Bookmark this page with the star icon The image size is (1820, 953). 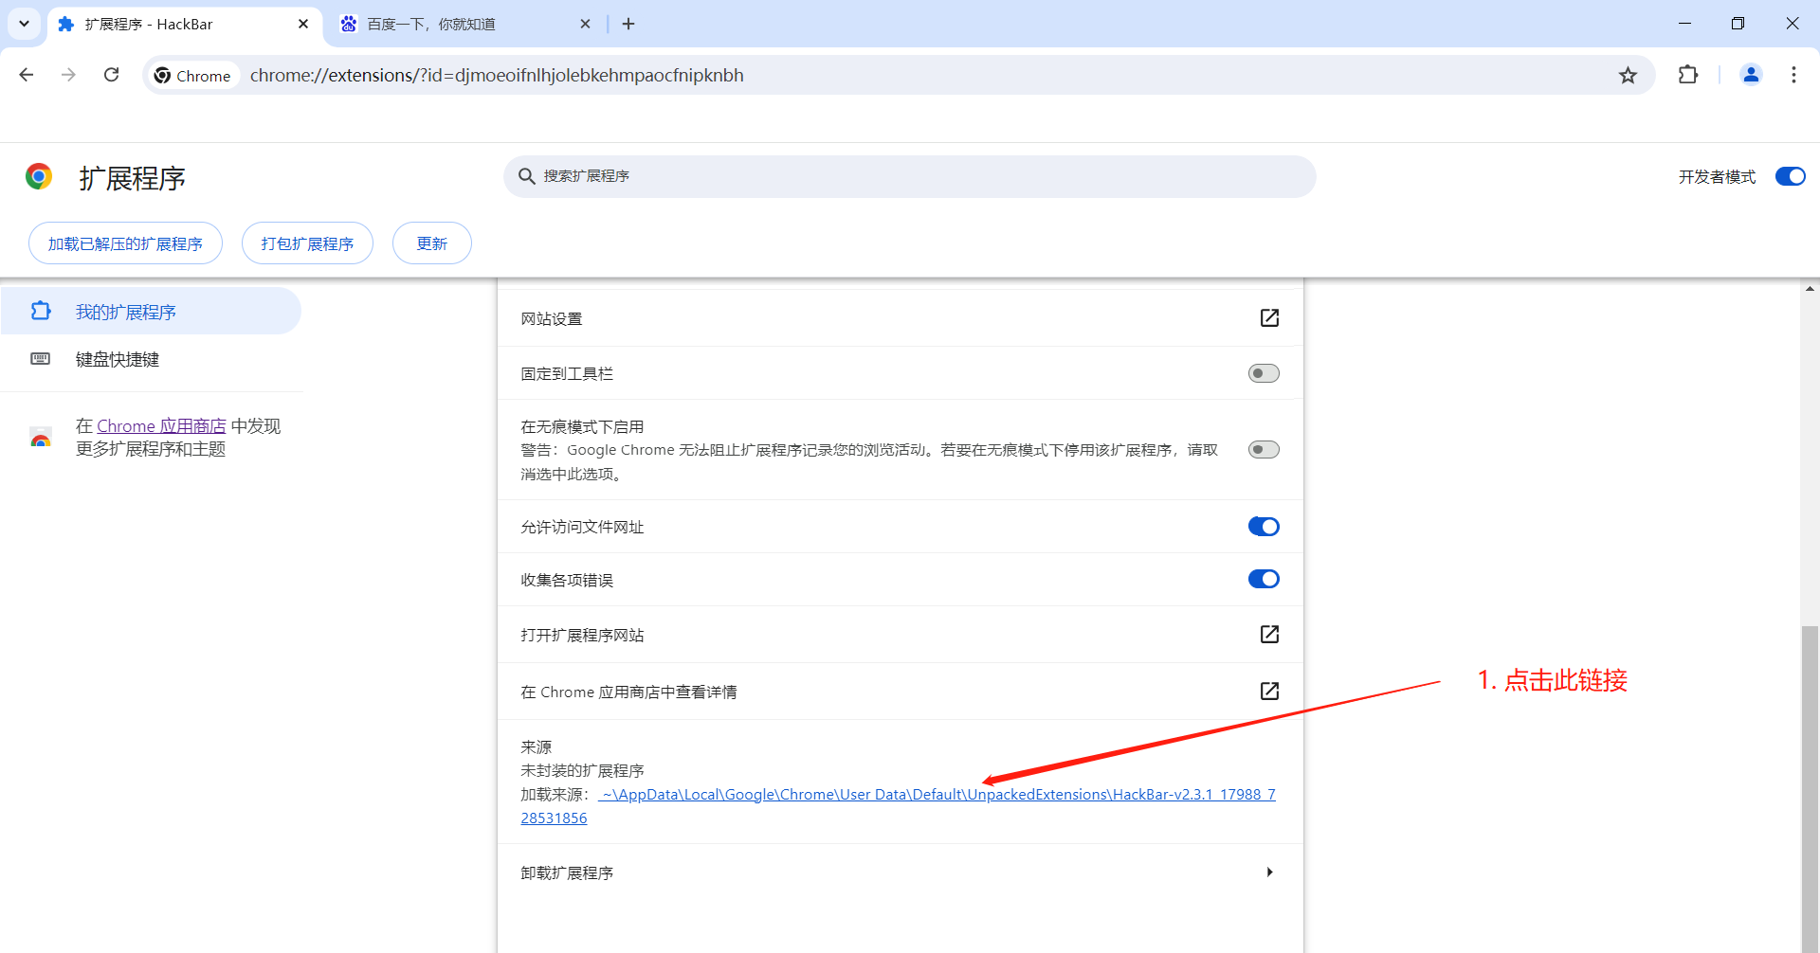[1628, 75]
